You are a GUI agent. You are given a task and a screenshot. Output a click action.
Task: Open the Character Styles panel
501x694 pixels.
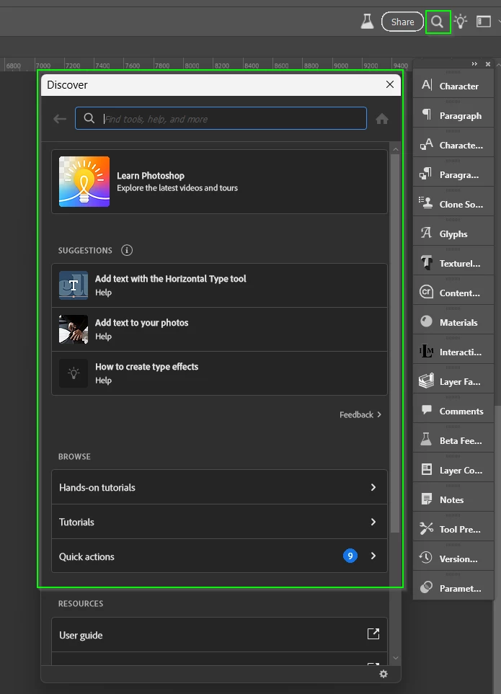453,145
